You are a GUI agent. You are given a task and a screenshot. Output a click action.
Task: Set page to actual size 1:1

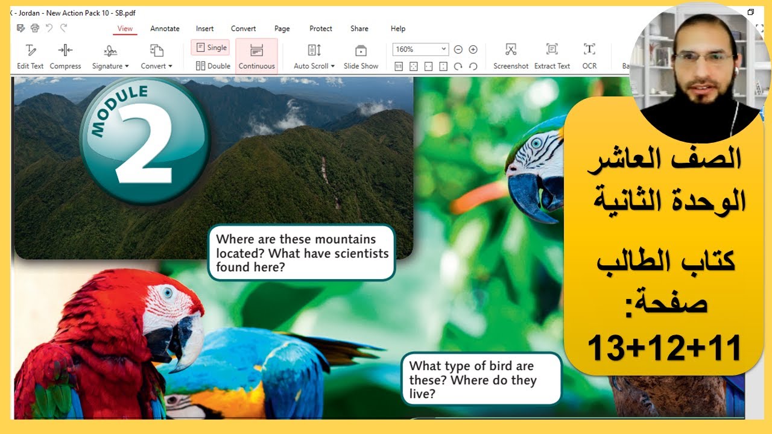click(399, 66)
